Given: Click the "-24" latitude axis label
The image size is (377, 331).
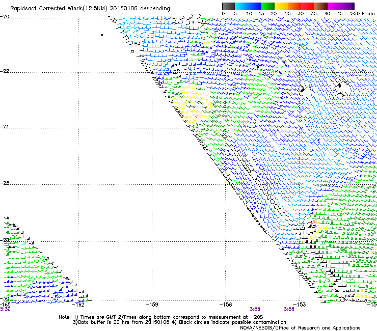Looking at the screenshot, I should pos(5,127).
